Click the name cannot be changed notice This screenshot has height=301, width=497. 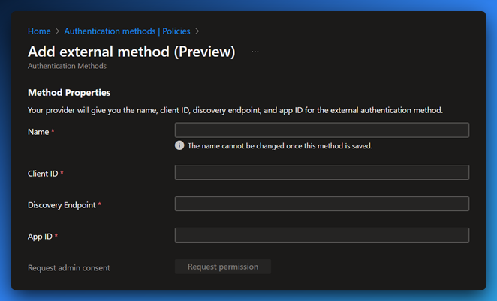tap(280, 146)
